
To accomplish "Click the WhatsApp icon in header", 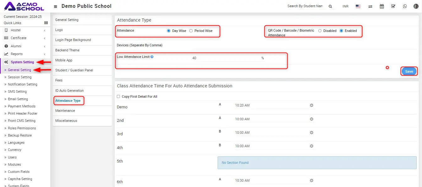I will pyautogui.click(x=405, y=6).
